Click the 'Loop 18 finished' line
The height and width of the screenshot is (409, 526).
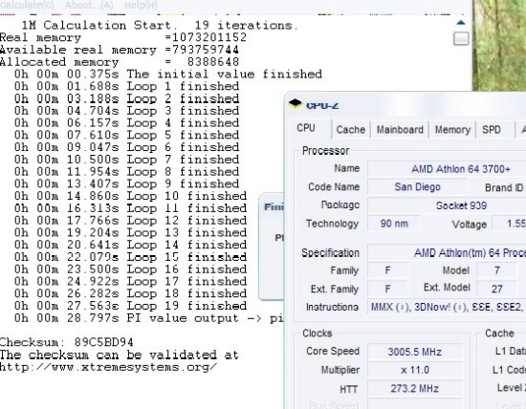pyautogui.click(x=130, y=293)
